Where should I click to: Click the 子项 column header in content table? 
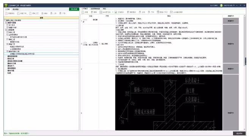click(x=107, y=16)
